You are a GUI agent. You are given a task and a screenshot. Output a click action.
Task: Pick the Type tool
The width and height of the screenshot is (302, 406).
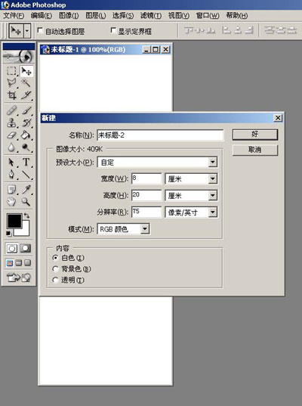pos(26,162)
